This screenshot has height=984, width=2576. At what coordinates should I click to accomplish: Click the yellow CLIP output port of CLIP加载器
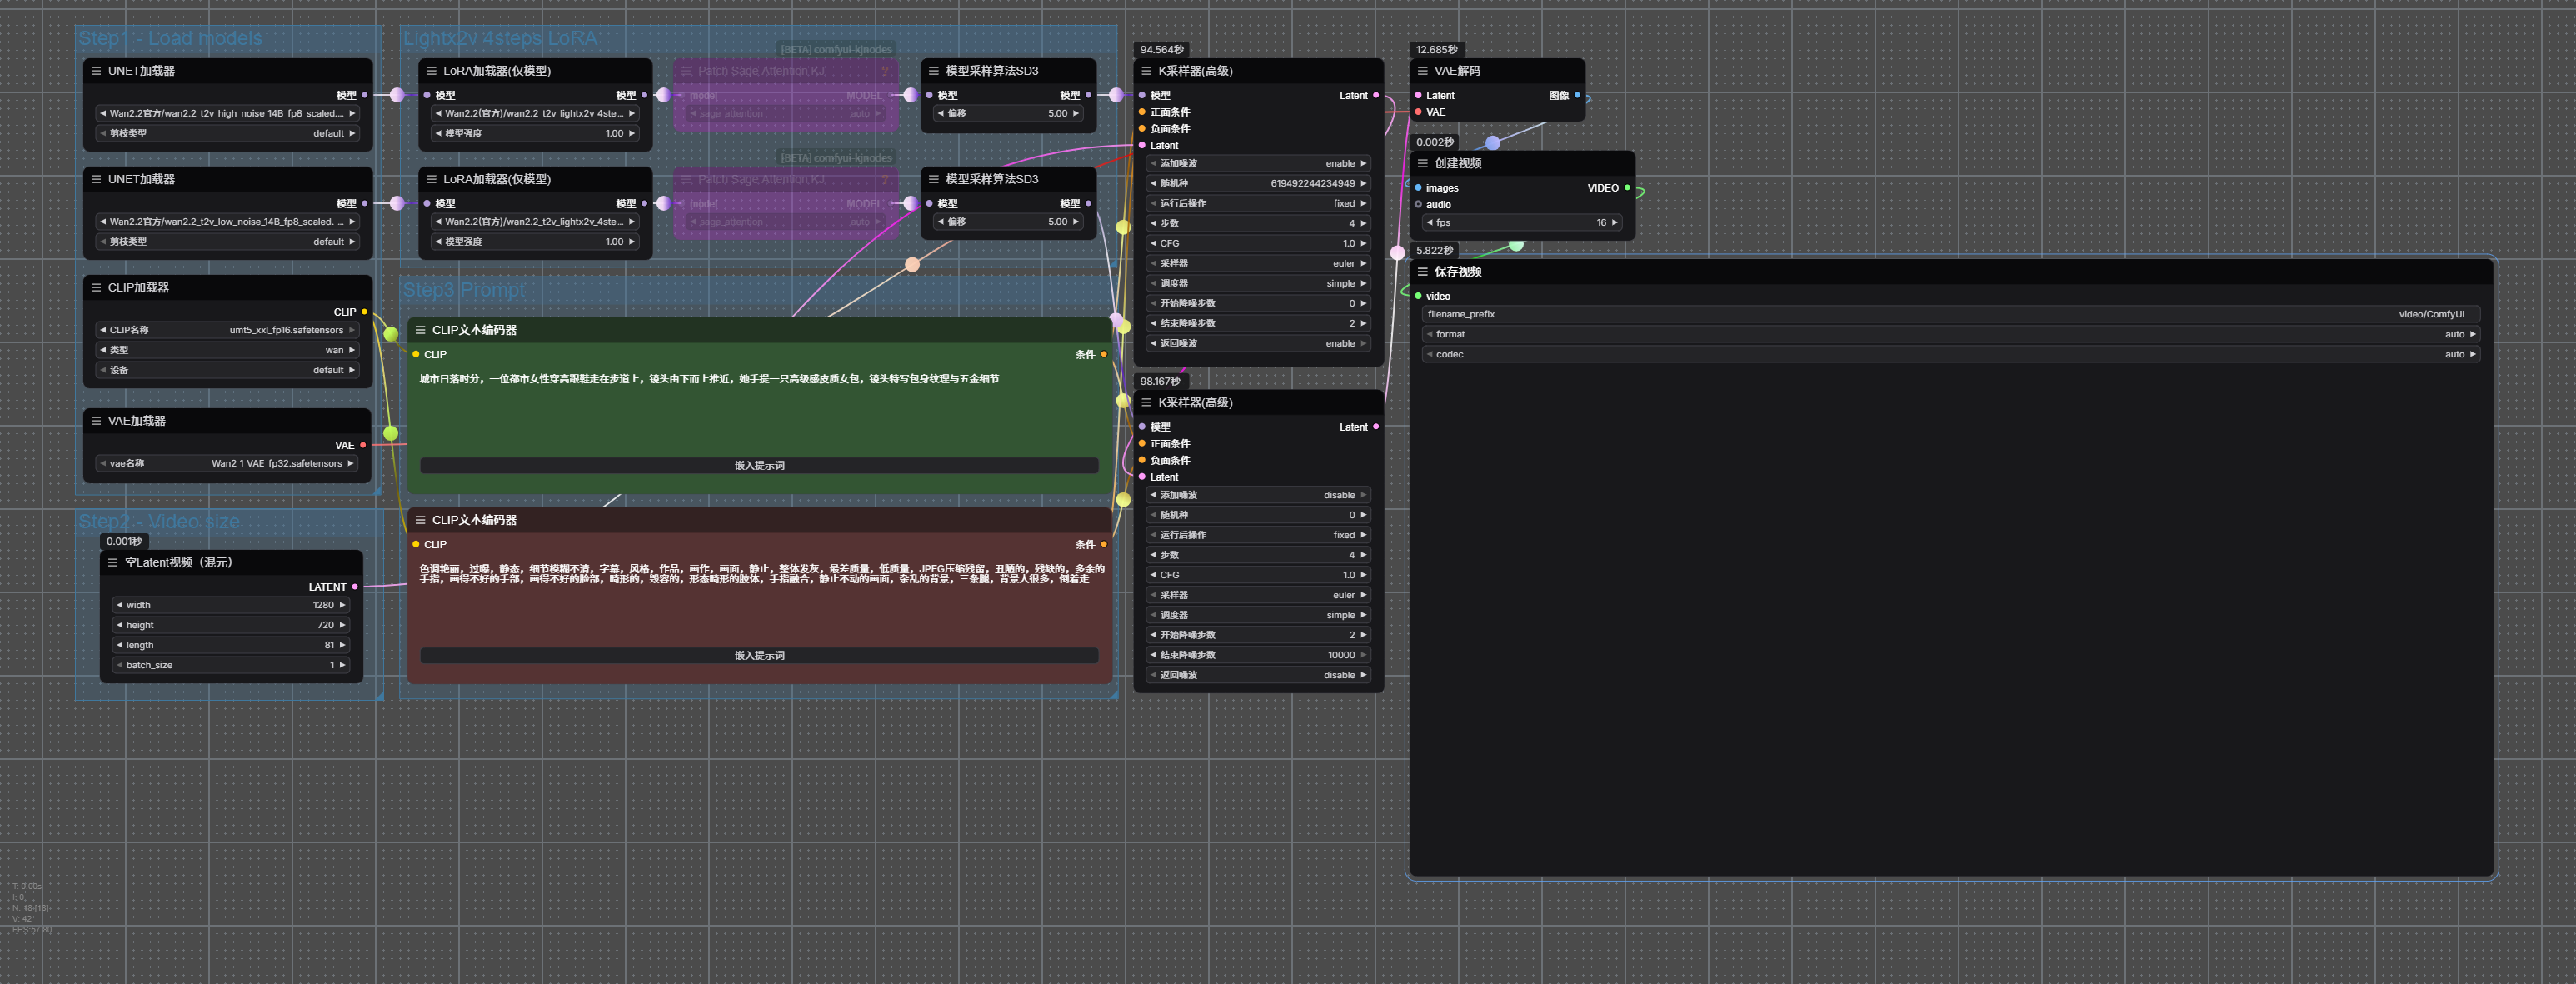(x=364, y=312)
